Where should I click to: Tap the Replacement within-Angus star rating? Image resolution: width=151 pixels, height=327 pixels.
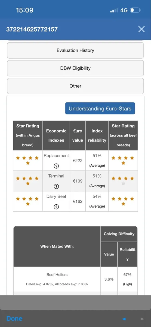click(x=27, y=161)
